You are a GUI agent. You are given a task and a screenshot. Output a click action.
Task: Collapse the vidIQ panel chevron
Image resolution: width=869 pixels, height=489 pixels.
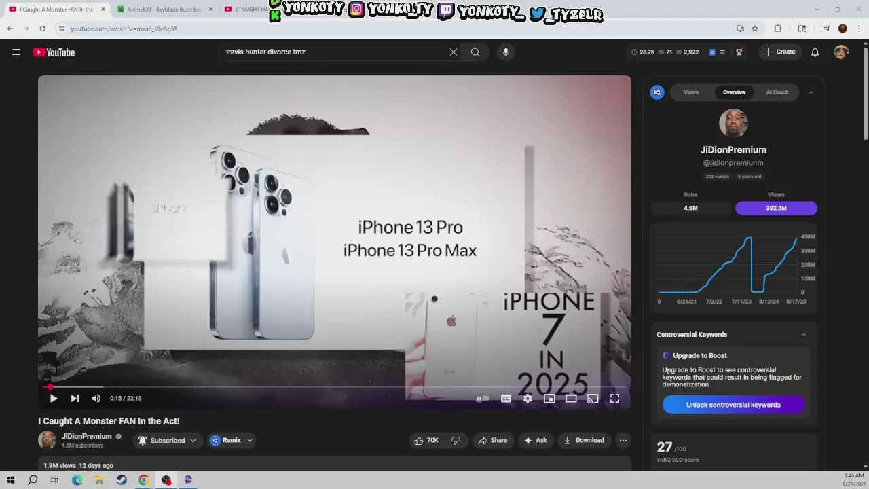pos(811,92)
